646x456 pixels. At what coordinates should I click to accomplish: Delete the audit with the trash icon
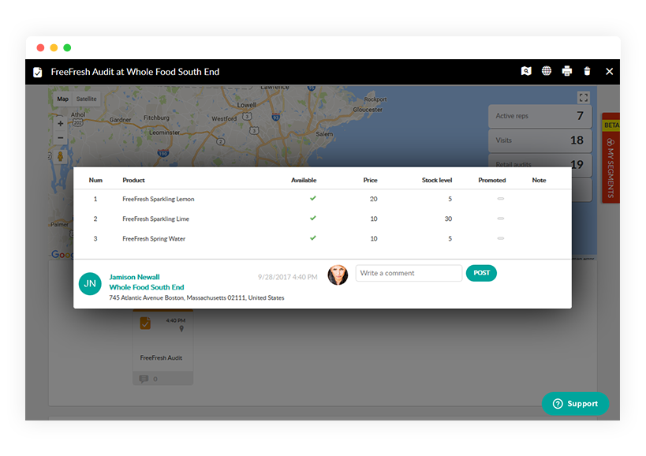[587, 72]
